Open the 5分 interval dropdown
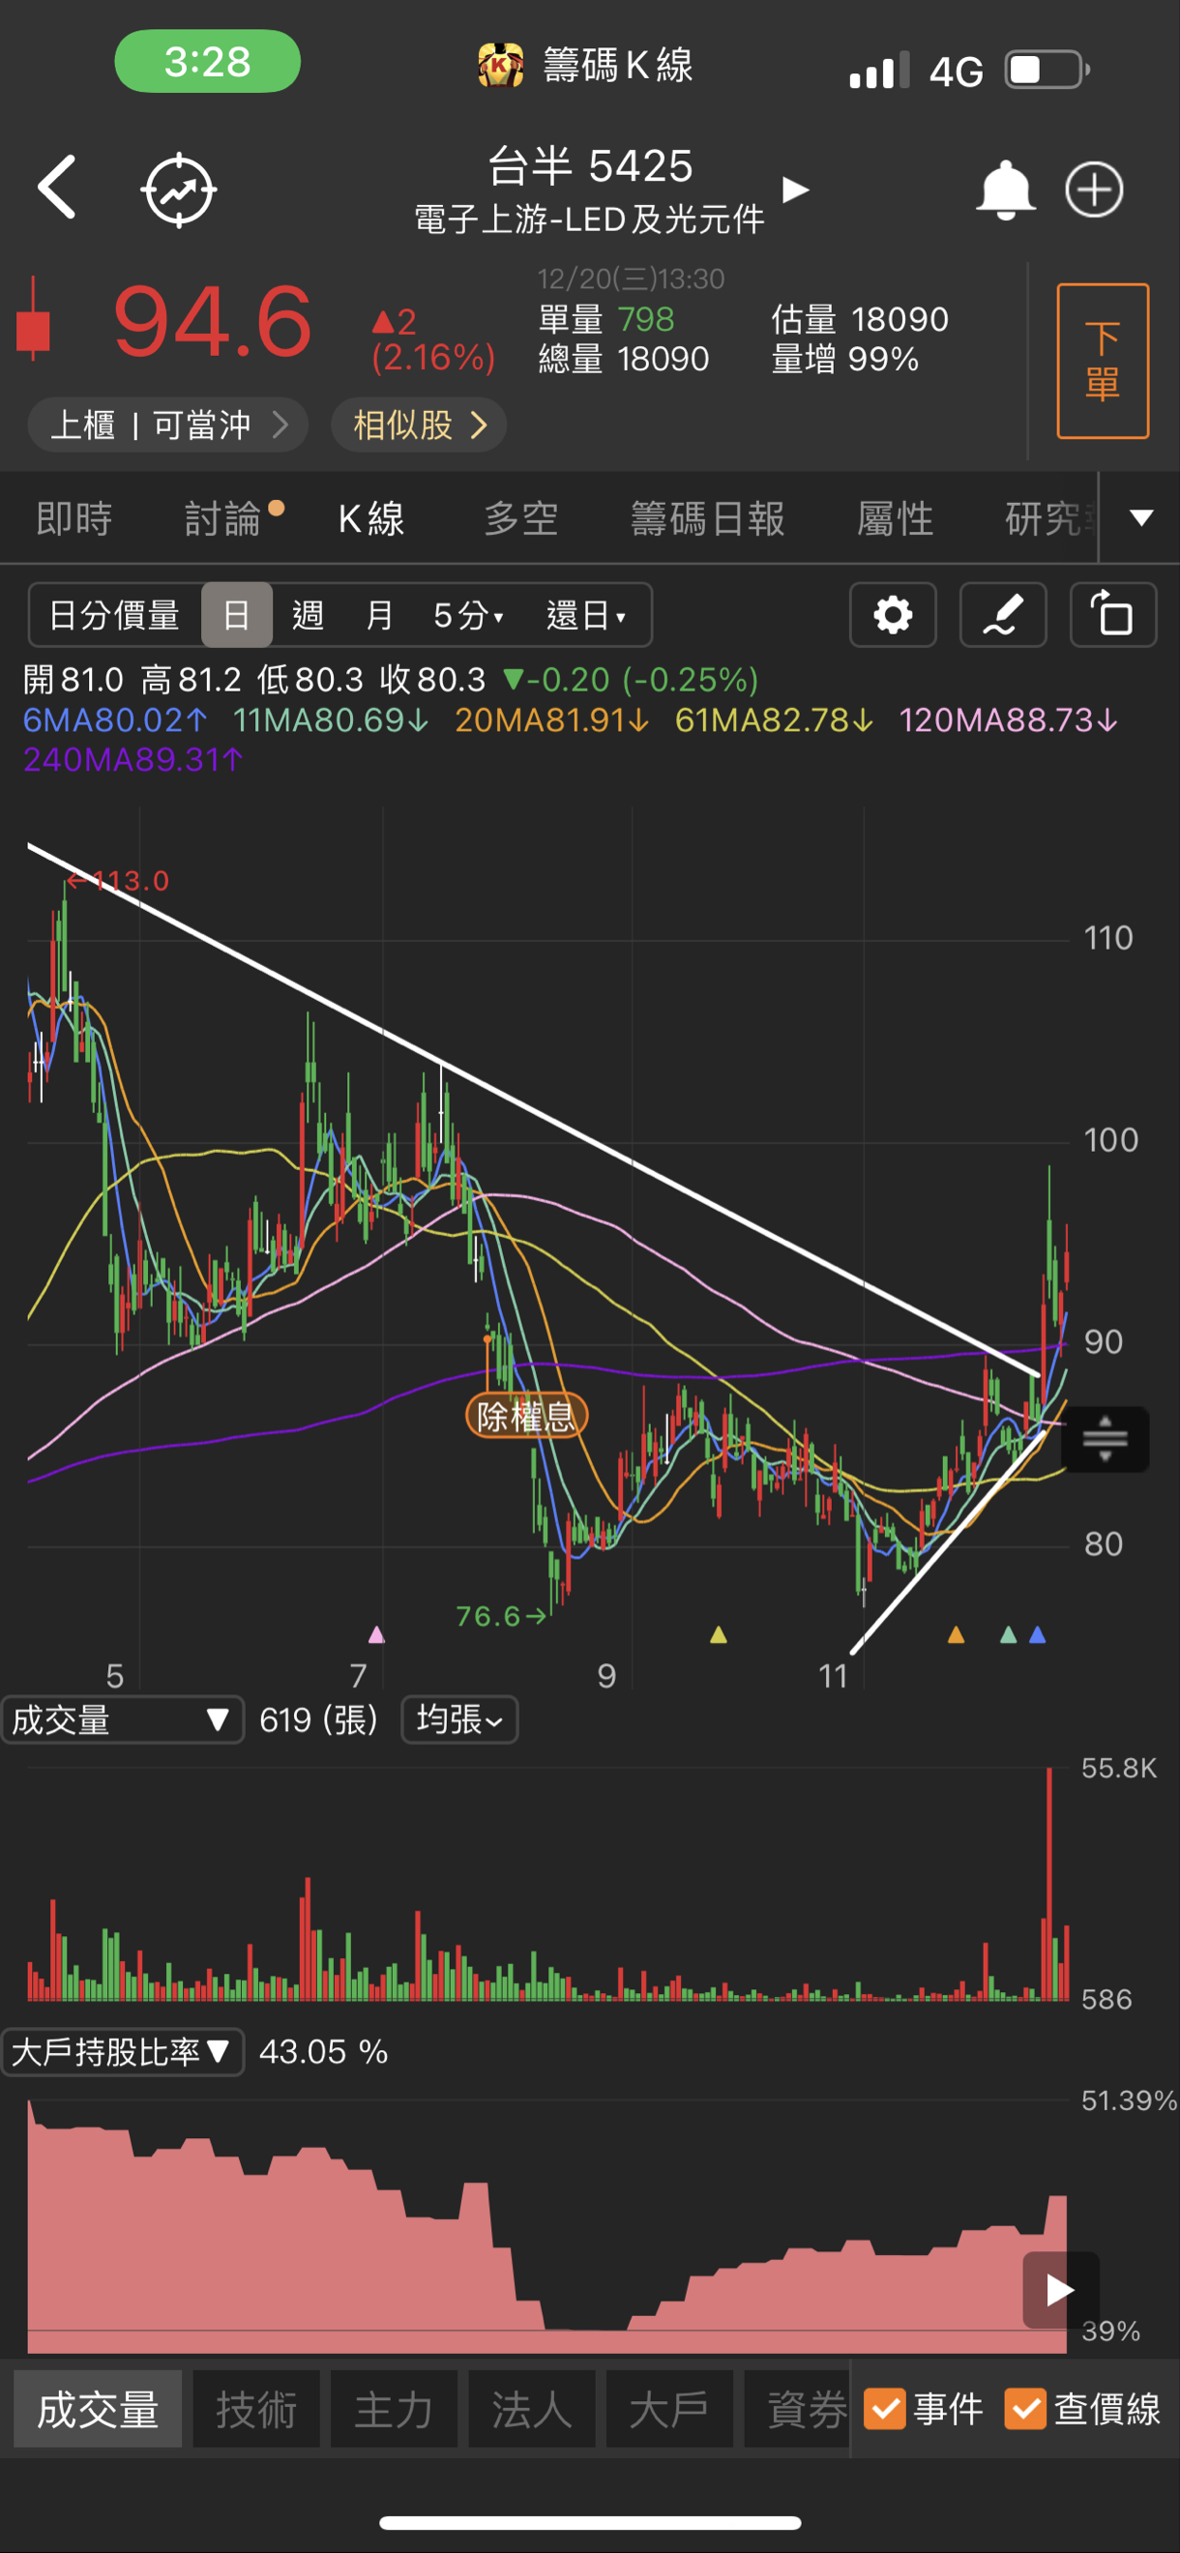 click(469, 615)
